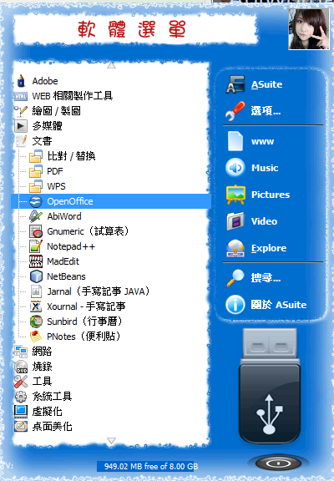The image size is (334, 481).
Task: Click the Explore globe icon
Action: (235, 248)
